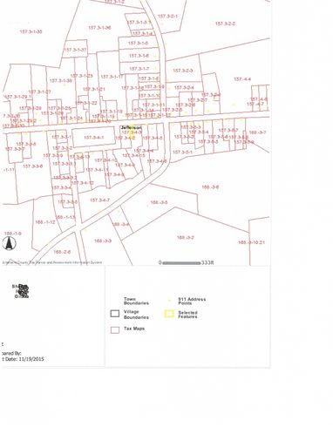Click the Tax Maps legend symbol
333x434 pixels.
coord(115,330)
